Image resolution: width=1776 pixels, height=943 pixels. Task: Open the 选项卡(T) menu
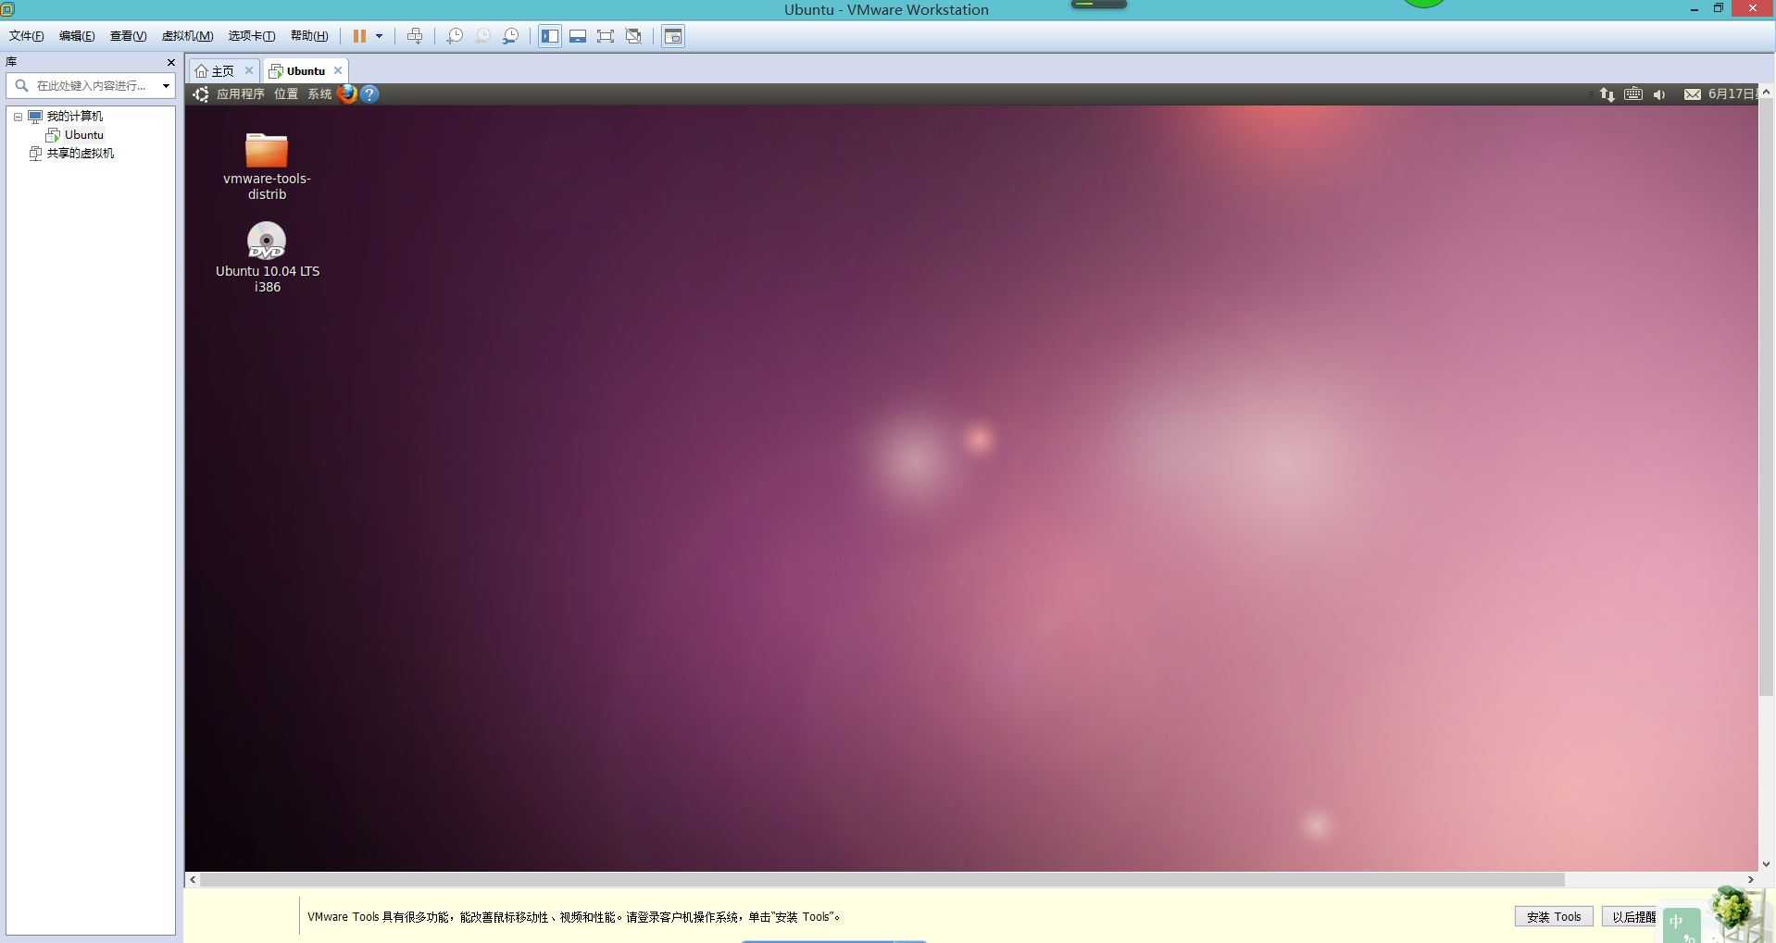[252, 36]
